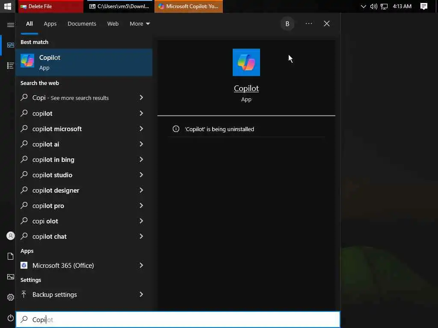Switch to Delete File taskbar window
The width and height of the screenshot is (438, 328).
51,6
